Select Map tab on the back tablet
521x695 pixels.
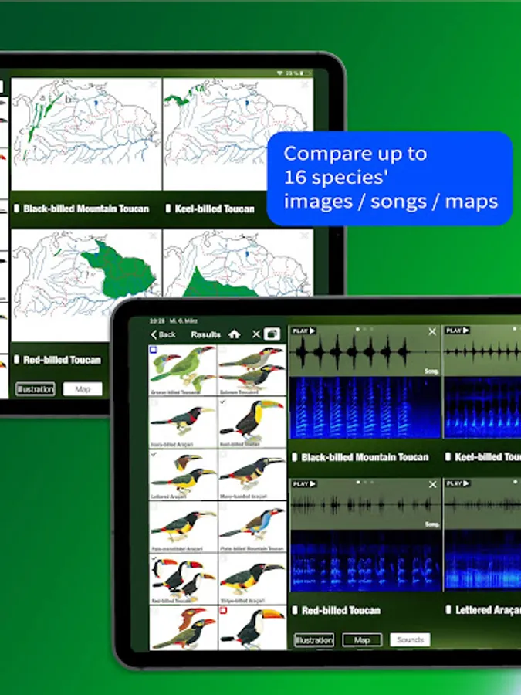pos(83,389)
